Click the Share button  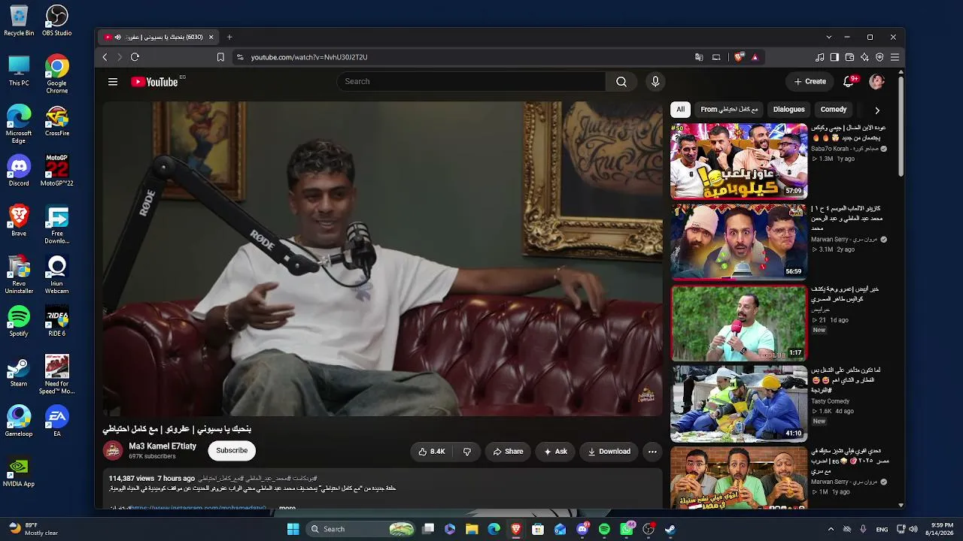click(x=508, y=452)
